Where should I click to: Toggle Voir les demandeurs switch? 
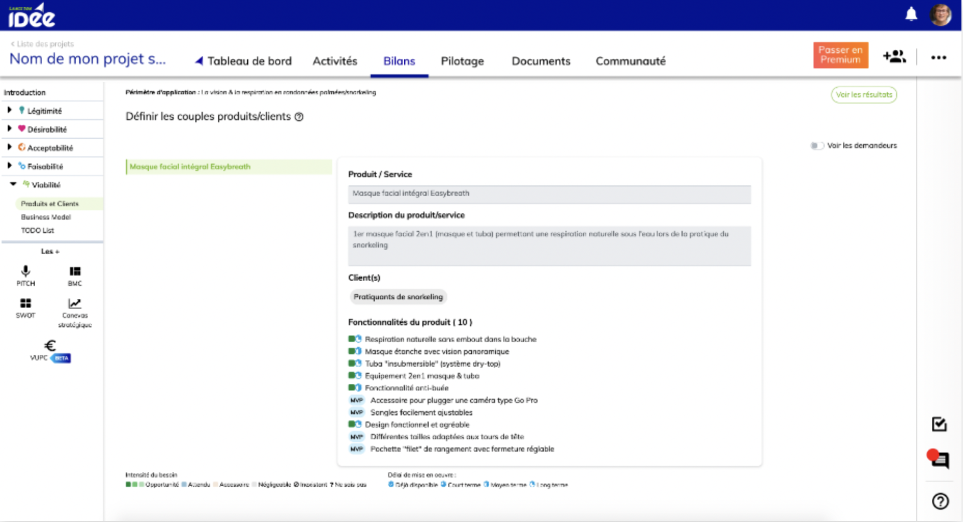[817, 146]
